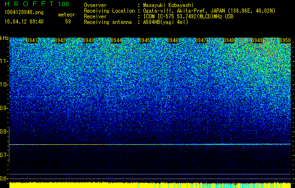The image size is (295, 188).
Task: Select the filename 1004120940.png
Action: (24, 13)
